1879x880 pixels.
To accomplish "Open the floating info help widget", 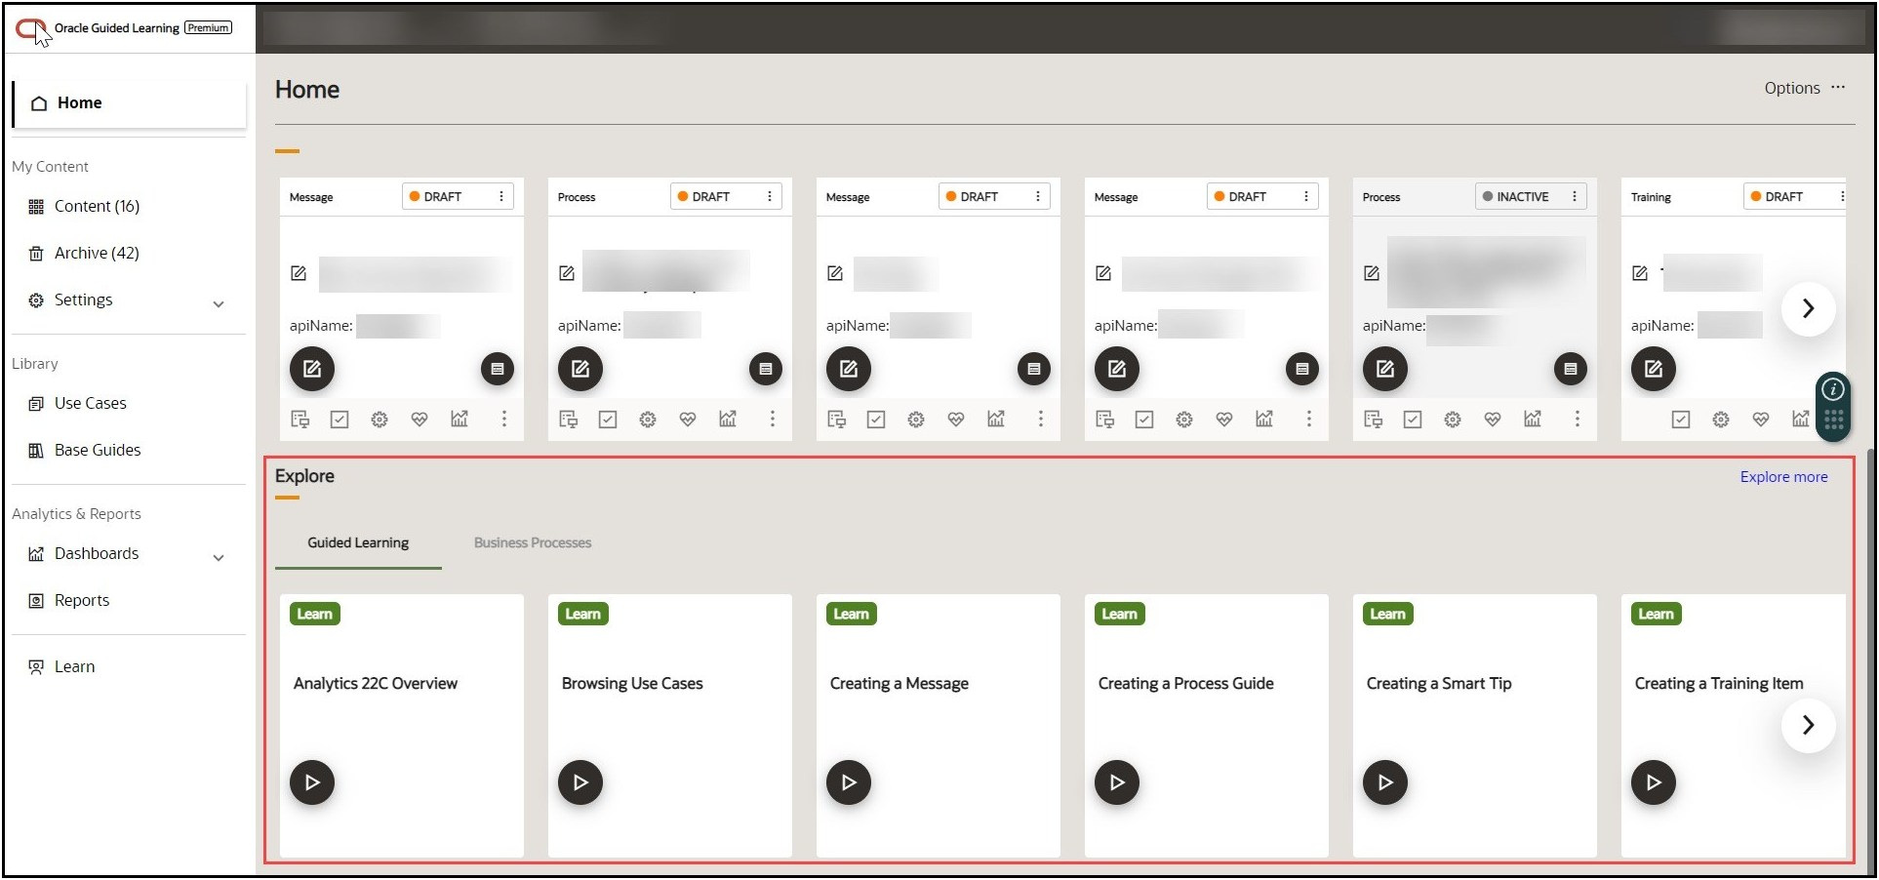I will tap(1833, 390).
